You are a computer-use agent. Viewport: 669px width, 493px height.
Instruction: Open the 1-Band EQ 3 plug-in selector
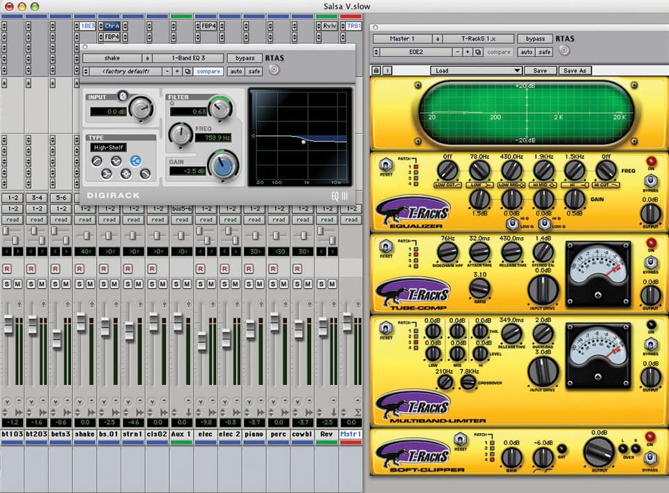coord(188,58)
